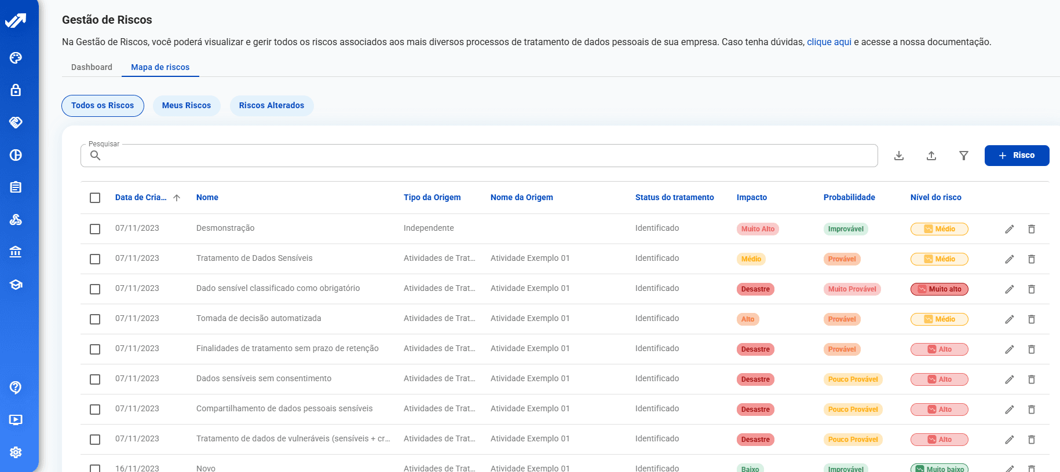Delete the Tratamento de Dados Sensíveis risk
Screen dimensions: 1060x472
tap(1032, 259)
